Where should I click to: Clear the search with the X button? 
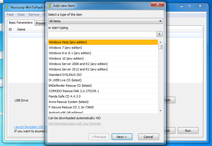click(x=160, y=34)
